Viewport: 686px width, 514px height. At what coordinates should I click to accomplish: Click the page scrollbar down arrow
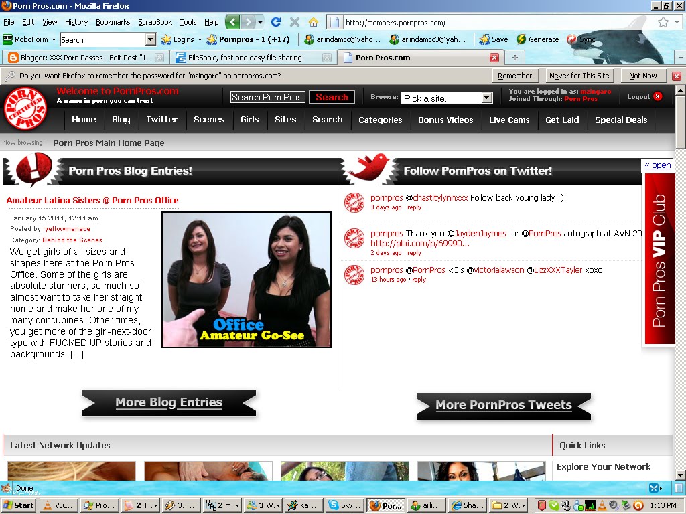[681, 475]
